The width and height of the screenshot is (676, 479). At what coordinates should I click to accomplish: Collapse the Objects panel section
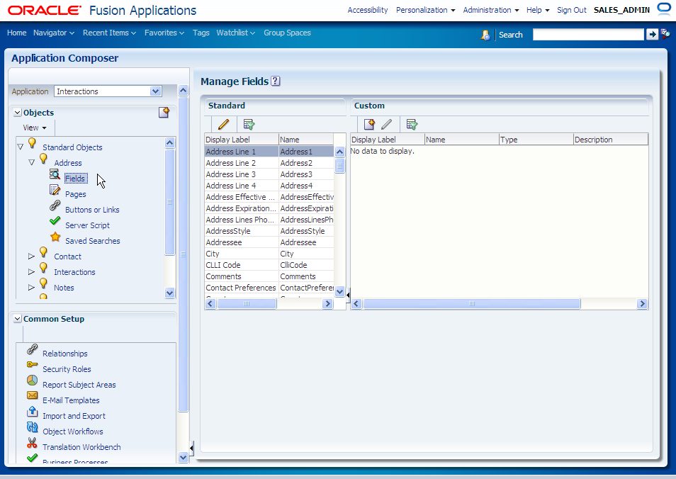17,113
